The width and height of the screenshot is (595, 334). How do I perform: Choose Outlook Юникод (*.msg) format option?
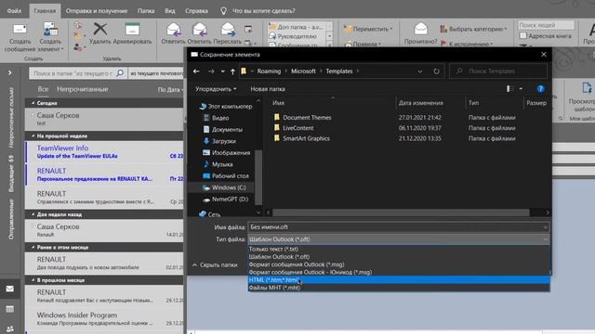click(x=399, y=272)
